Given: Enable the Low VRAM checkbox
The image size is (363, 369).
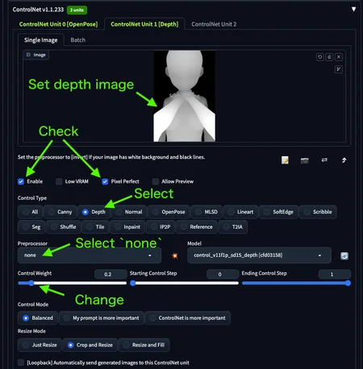Looking at the screenshot, I should (x=59, y=182).
